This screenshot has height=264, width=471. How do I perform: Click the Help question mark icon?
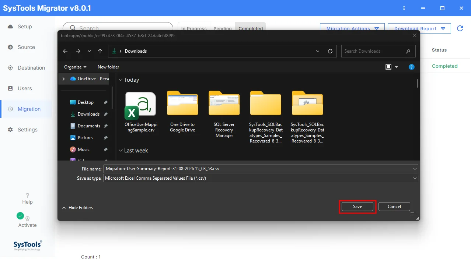27,196
